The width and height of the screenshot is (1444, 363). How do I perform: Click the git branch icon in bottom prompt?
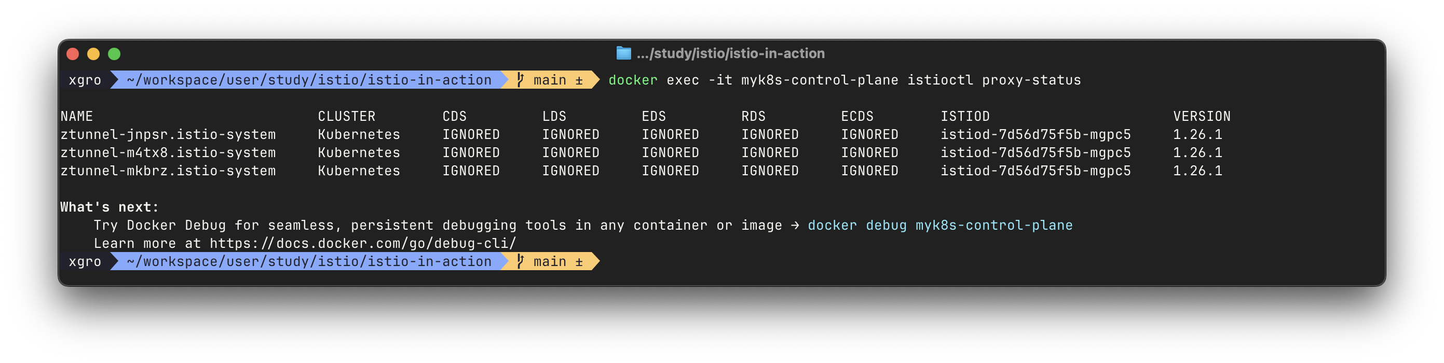point(520,261)
